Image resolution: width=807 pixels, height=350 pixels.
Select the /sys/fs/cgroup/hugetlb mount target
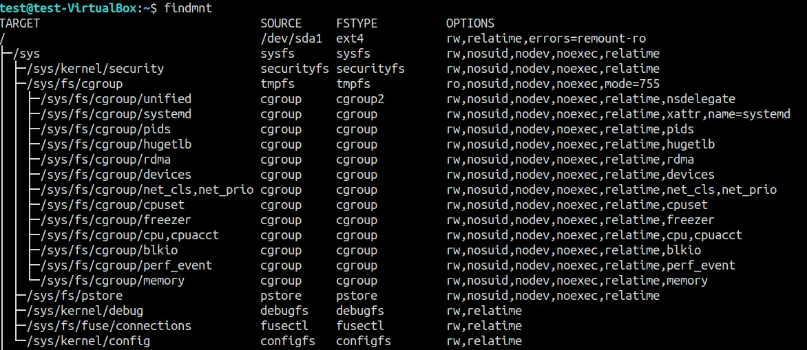pyautogui.click(x=116, y=144)
